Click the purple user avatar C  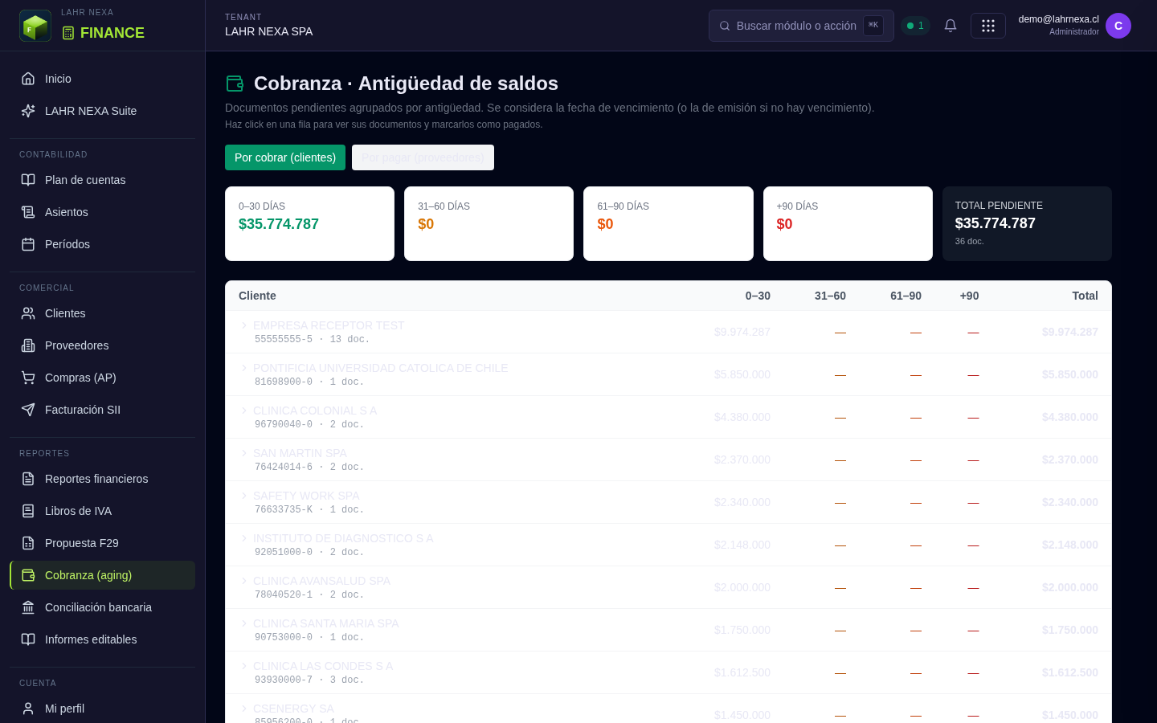pyautogui.click(x=1118, y=26)
